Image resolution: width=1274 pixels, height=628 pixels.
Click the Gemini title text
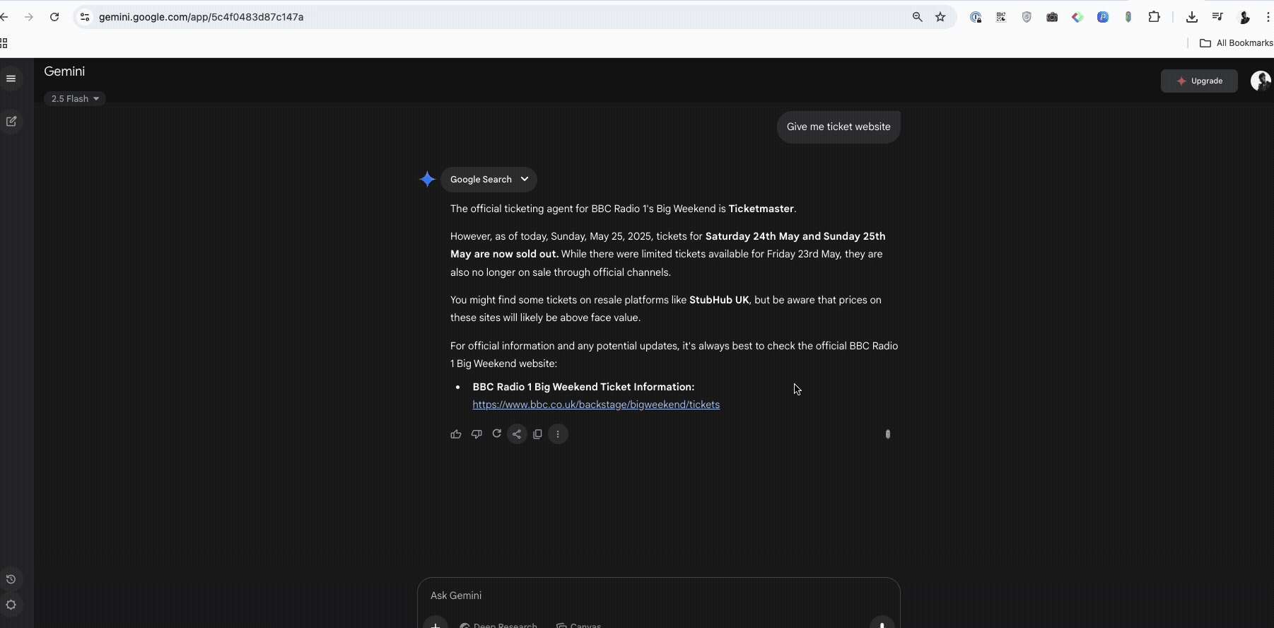pos(64,71)
